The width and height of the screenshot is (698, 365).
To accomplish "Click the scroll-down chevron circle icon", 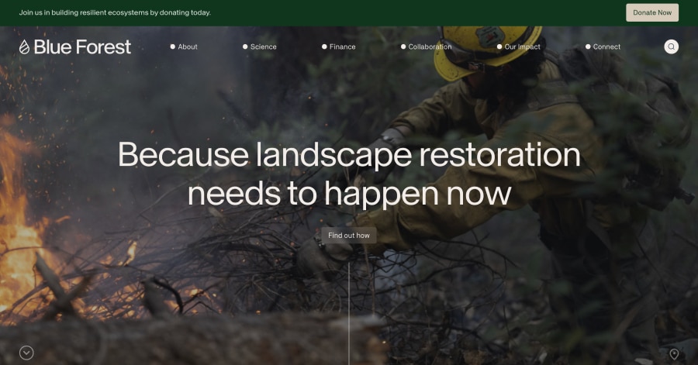I will click(x=26, y=353).
